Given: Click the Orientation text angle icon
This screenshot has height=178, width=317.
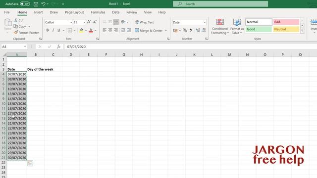Looking at the screenshot, I should [x=123, y=22].
